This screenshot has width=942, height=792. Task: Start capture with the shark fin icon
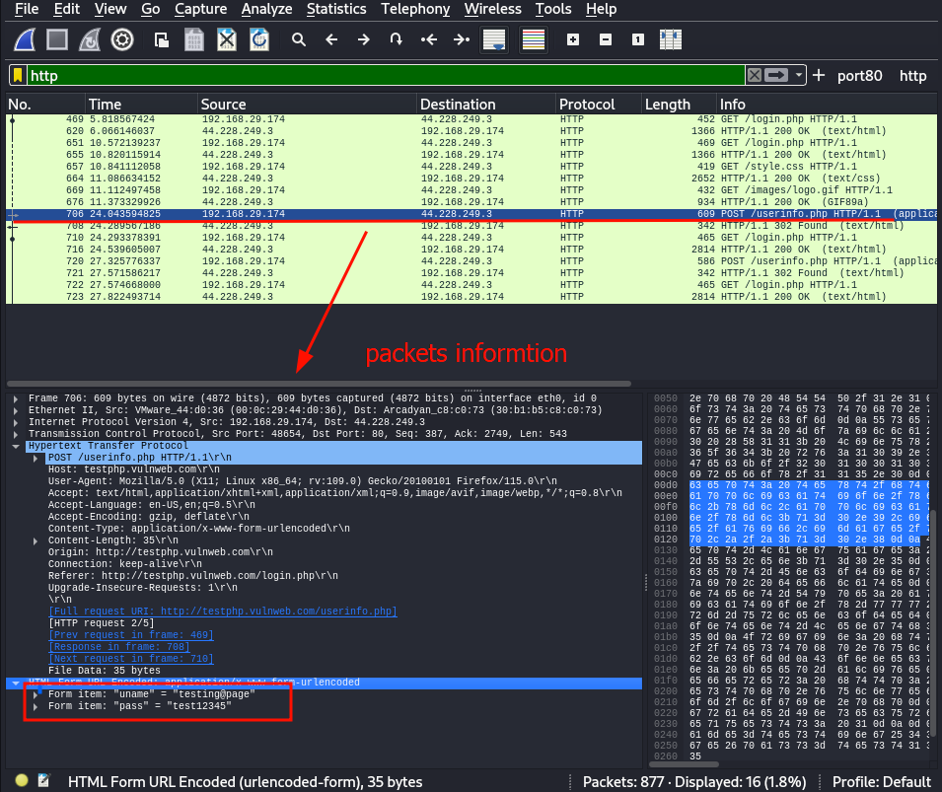coord(24,40)
